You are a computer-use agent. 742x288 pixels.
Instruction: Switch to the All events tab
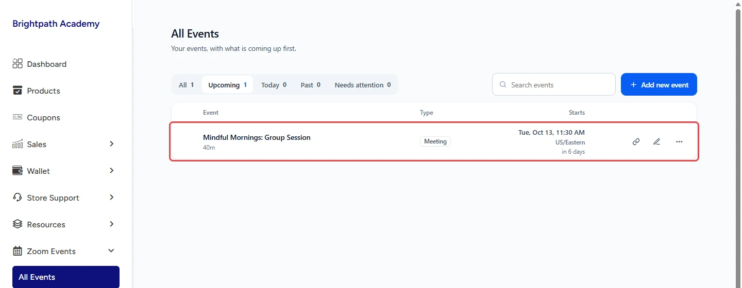[x=187, y=85]
